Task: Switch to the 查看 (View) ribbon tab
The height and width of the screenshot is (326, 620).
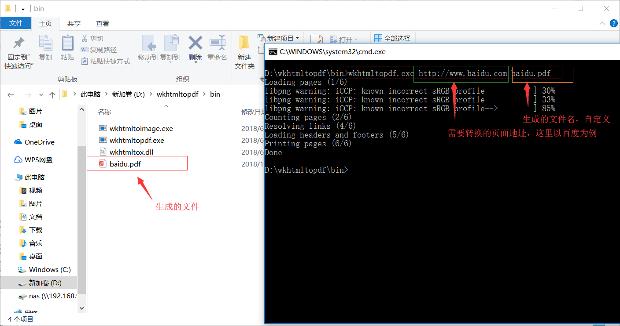Action: [103, 23]
